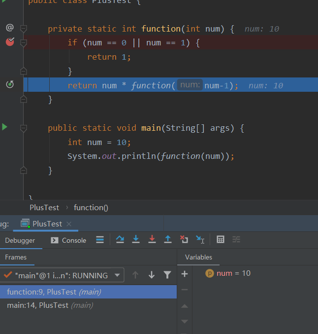
Task: Click the Show Execution Point icon
Action: click(x=100, y=240)
